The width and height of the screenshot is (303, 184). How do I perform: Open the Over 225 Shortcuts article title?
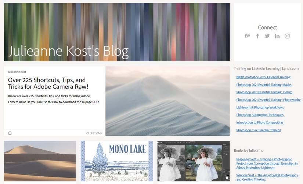pyautogui.click(x=48, y=83)
